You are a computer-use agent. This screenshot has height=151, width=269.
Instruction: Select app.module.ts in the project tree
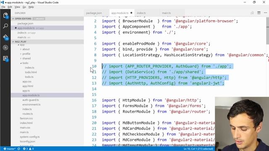47,95
